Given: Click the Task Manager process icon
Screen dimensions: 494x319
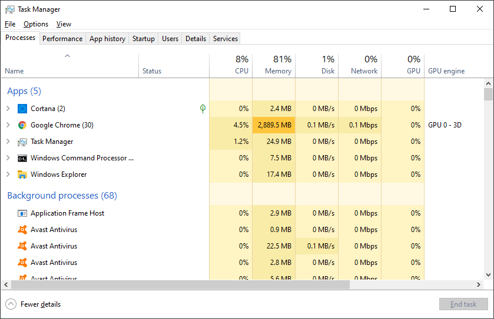Looking at the screenshot, I should click(x=22, y=142).
